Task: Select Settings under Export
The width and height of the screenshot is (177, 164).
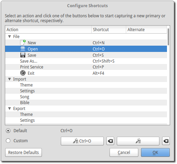Action: 86,120
